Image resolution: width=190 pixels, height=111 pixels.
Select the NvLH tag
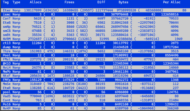[x=7, y=67]
